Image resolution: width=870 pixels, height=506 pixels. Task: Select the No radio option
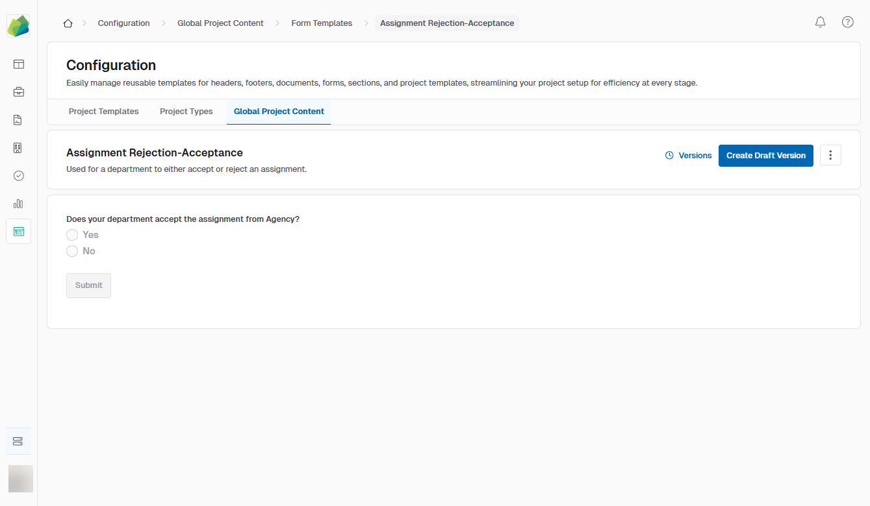[x=72, y=251]
